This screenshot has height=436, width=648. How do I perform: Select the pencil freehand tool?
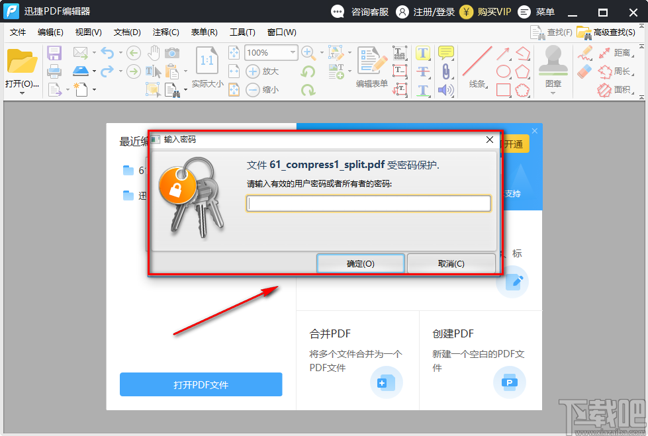tap(584, 53)
